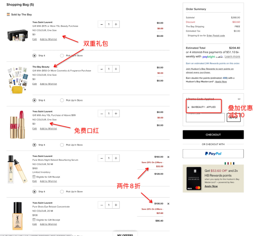
Task: Select Pick Up In Store for YSL gift bag
Action: coord(62,56)
